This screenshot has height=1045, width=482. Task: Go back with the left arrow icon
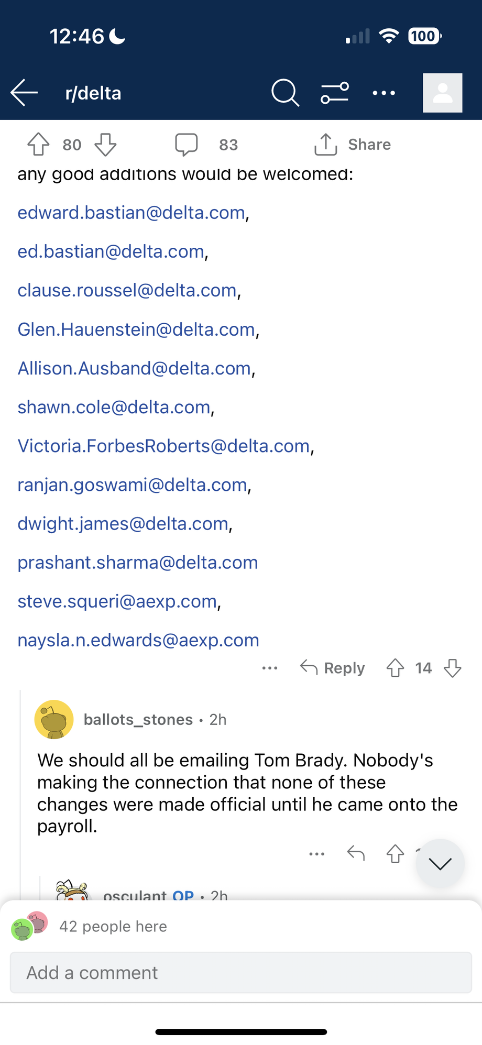tap(24, 93)
